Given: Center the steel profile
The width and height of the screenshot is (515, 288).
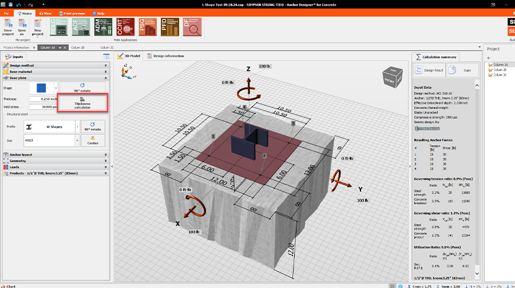Looking at the screenshot, I should [93, 141].
